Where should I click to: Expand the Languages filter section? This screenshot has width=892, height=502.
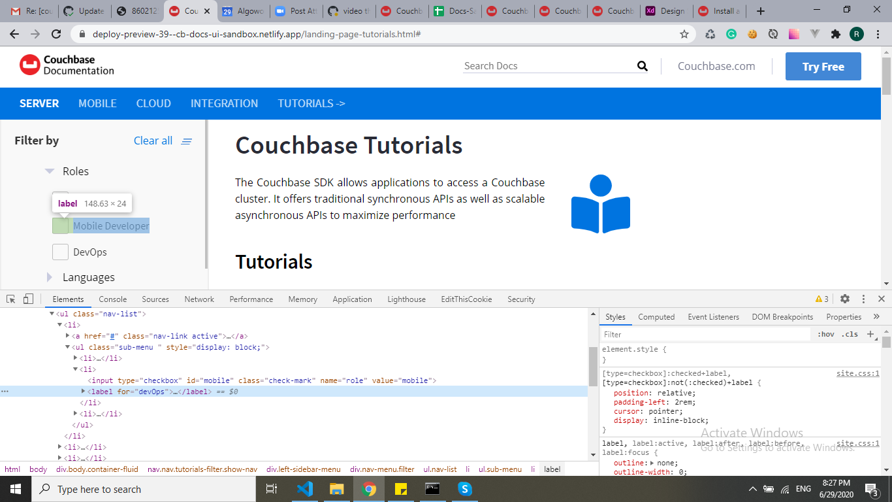50,277
